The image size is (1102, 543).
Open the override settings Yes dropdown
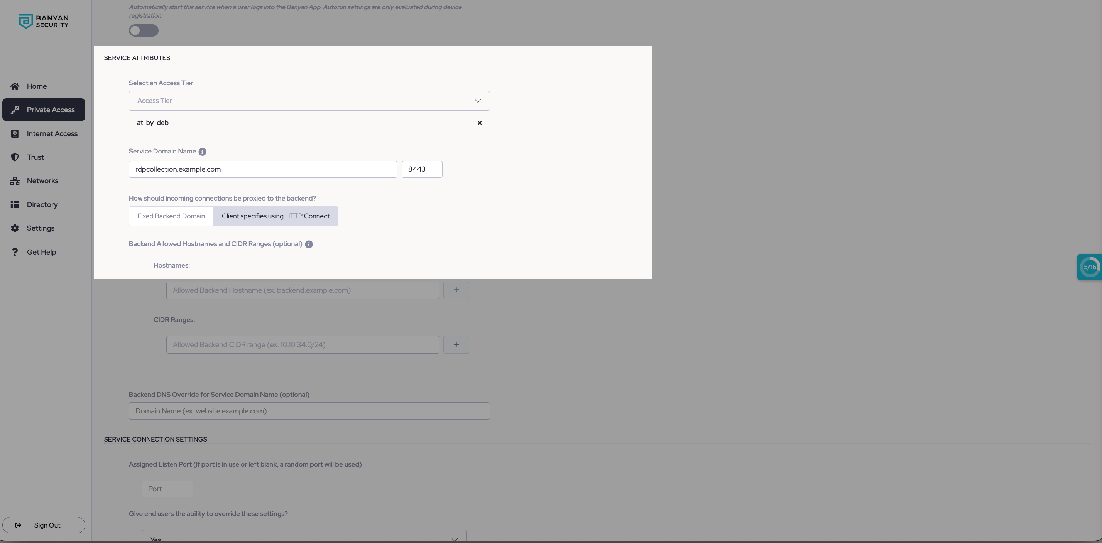point(304,536)
